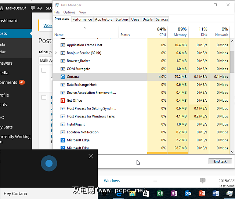This screenshot has height=199, width=235.
Task: Select the Processes tab
Action: click(x=62, y=19)
